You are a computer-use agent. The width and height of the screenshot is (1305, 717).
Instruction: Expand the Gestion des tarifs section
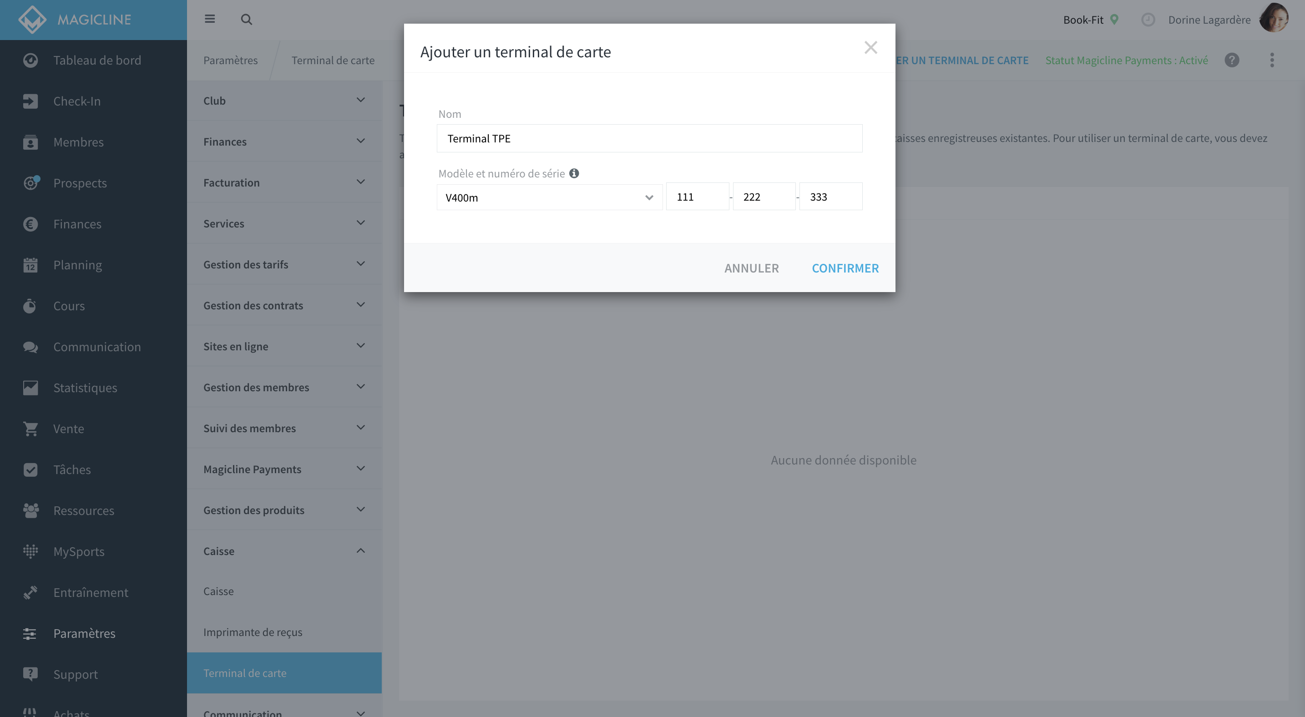click(284, 264)
